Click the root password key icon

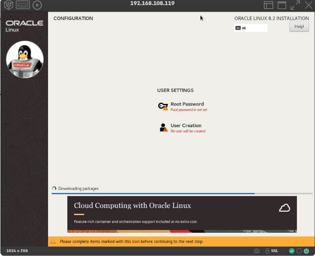click(x=163, y=106)
